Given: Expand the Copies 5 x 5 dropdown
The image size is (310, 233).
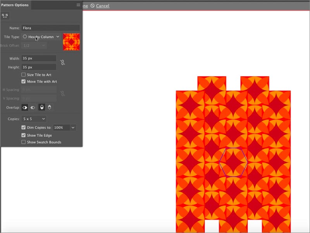Looking at the screenshot, I should 34,119.
